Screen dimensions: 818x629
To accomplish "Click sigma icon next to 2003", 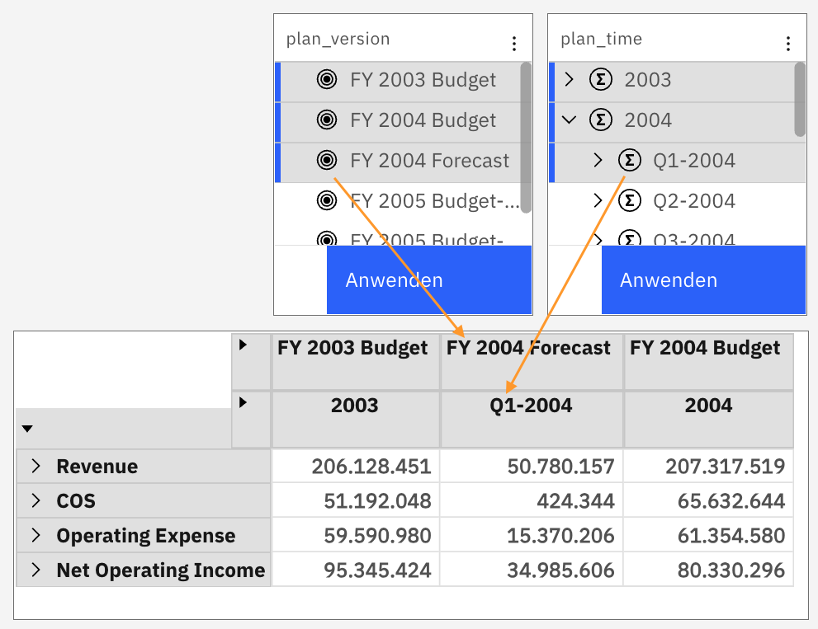I will click(601, 80).
